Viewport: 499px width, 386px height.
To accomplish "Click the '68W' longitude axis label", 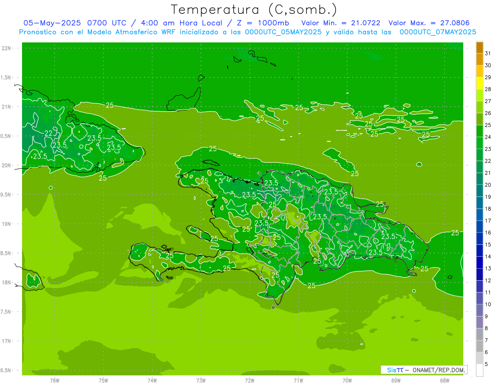I will click(x=445, y=381).
